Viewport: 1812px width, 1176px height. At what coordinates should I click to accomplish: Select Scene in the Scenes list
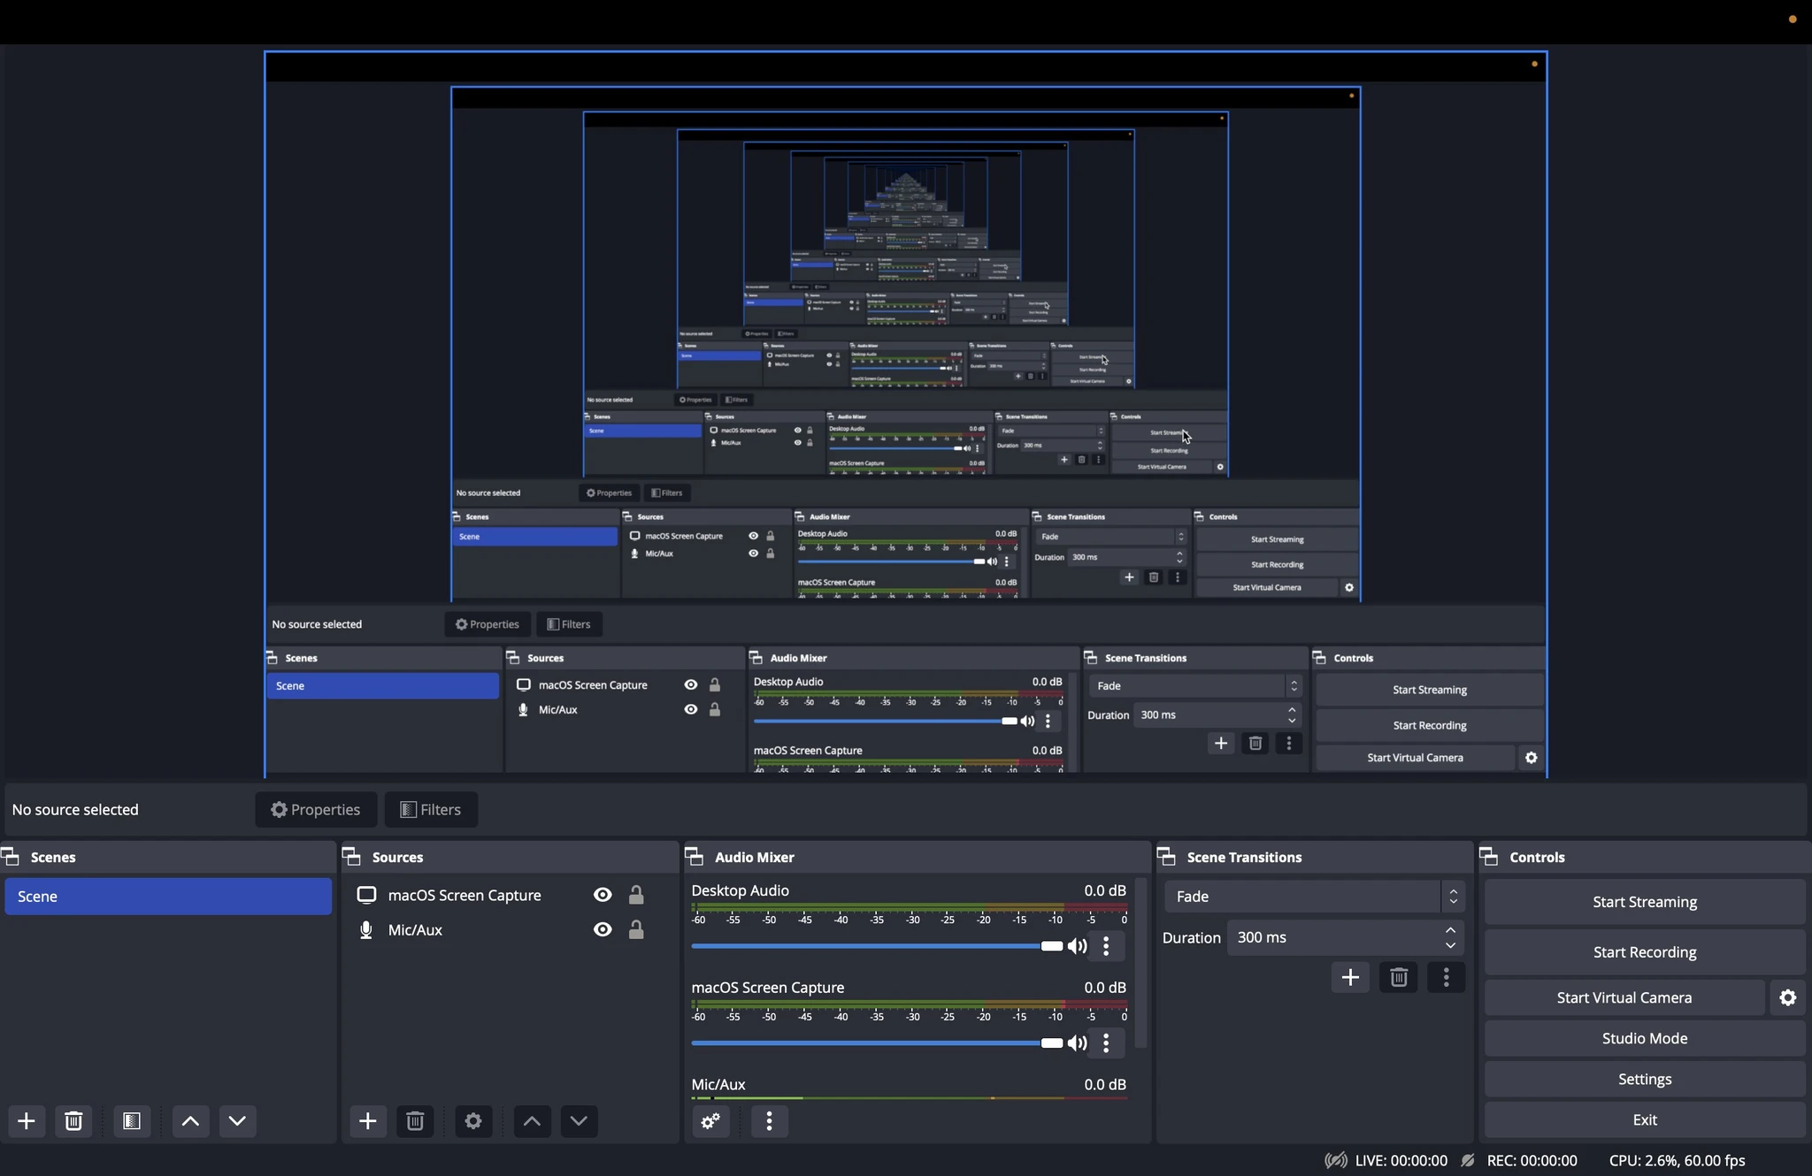pyautogui.click(x=168, y=897)
